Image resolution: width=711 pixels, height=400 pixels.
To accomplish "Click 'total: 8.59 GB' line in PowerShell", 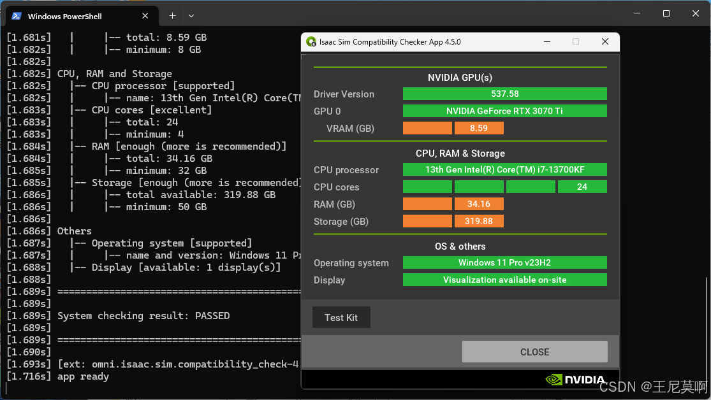I will 166,38.
